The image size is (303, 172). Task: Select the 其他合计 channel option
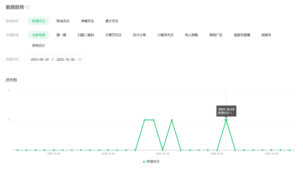pyautogui.click(x=38, y=46)
